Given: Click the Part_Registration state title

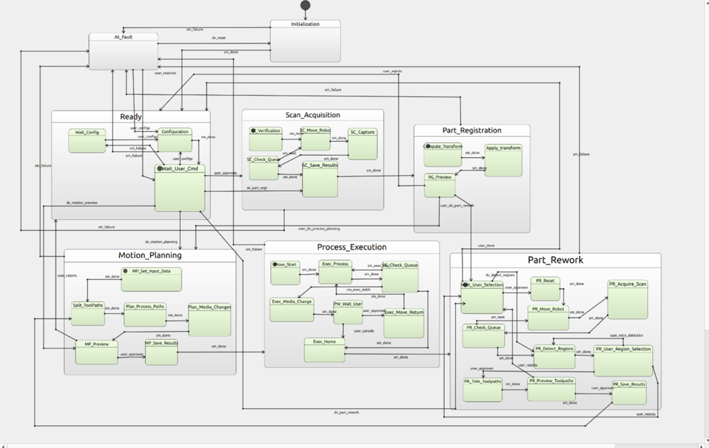Looking at the screenshot, I should pyautogui.click(x=471, y=130).
